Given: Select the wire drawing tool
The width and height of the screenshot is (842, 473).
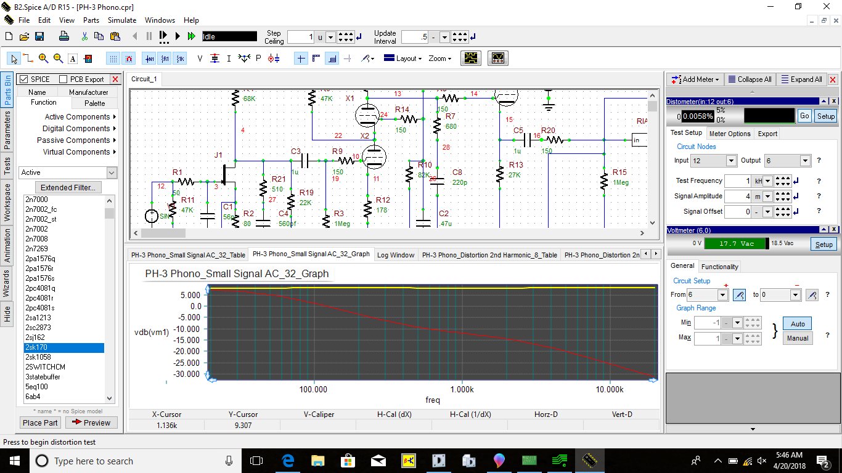Looking at the screenshot, I should 28,59.
